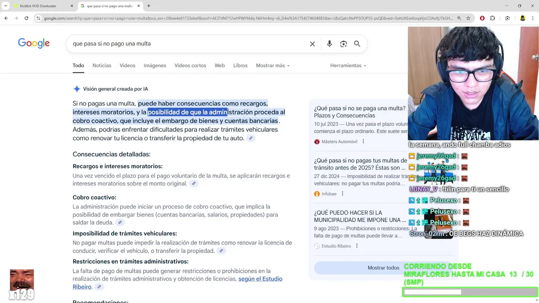Image resolution: width=539 pixels, height=303 pixels.
Task: Expand the Mostrar más dropdown
Action: [x=272, y=66]
